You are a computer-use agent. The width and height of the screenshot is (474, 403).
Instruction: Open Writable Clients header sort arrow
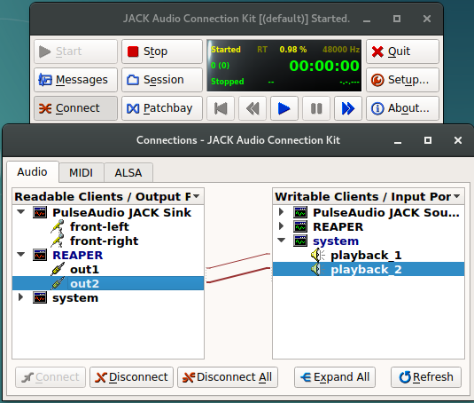point(457,196)
